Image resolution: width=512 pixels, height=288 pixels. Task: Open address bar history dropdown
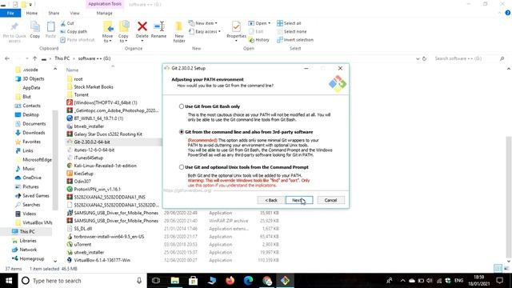point(418,58)
